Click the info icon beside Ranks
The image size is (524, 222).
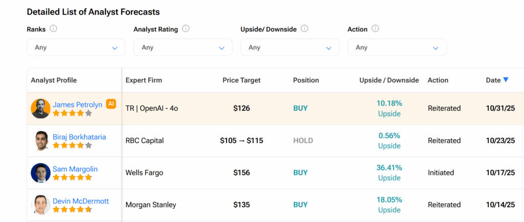54,29
